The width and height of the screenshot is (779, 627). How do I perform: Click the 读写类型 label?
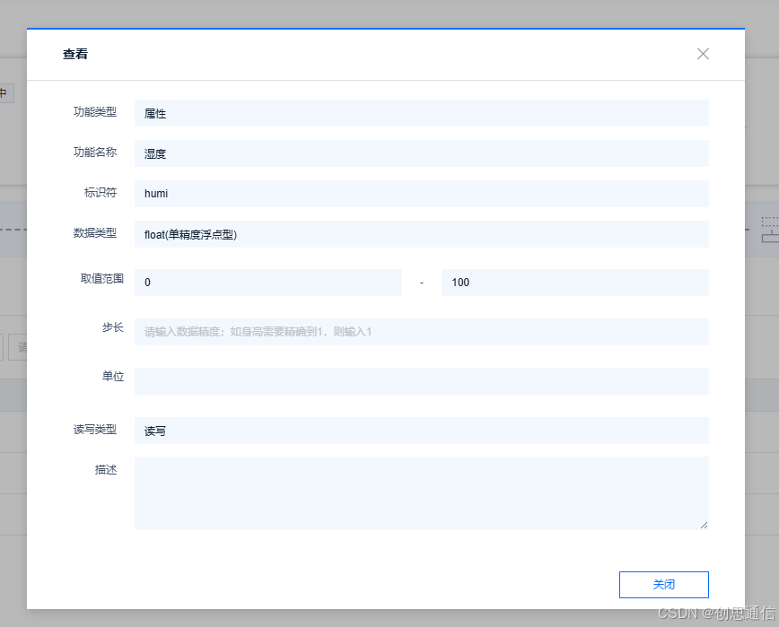pyautogui.click(x=95, y=430)
